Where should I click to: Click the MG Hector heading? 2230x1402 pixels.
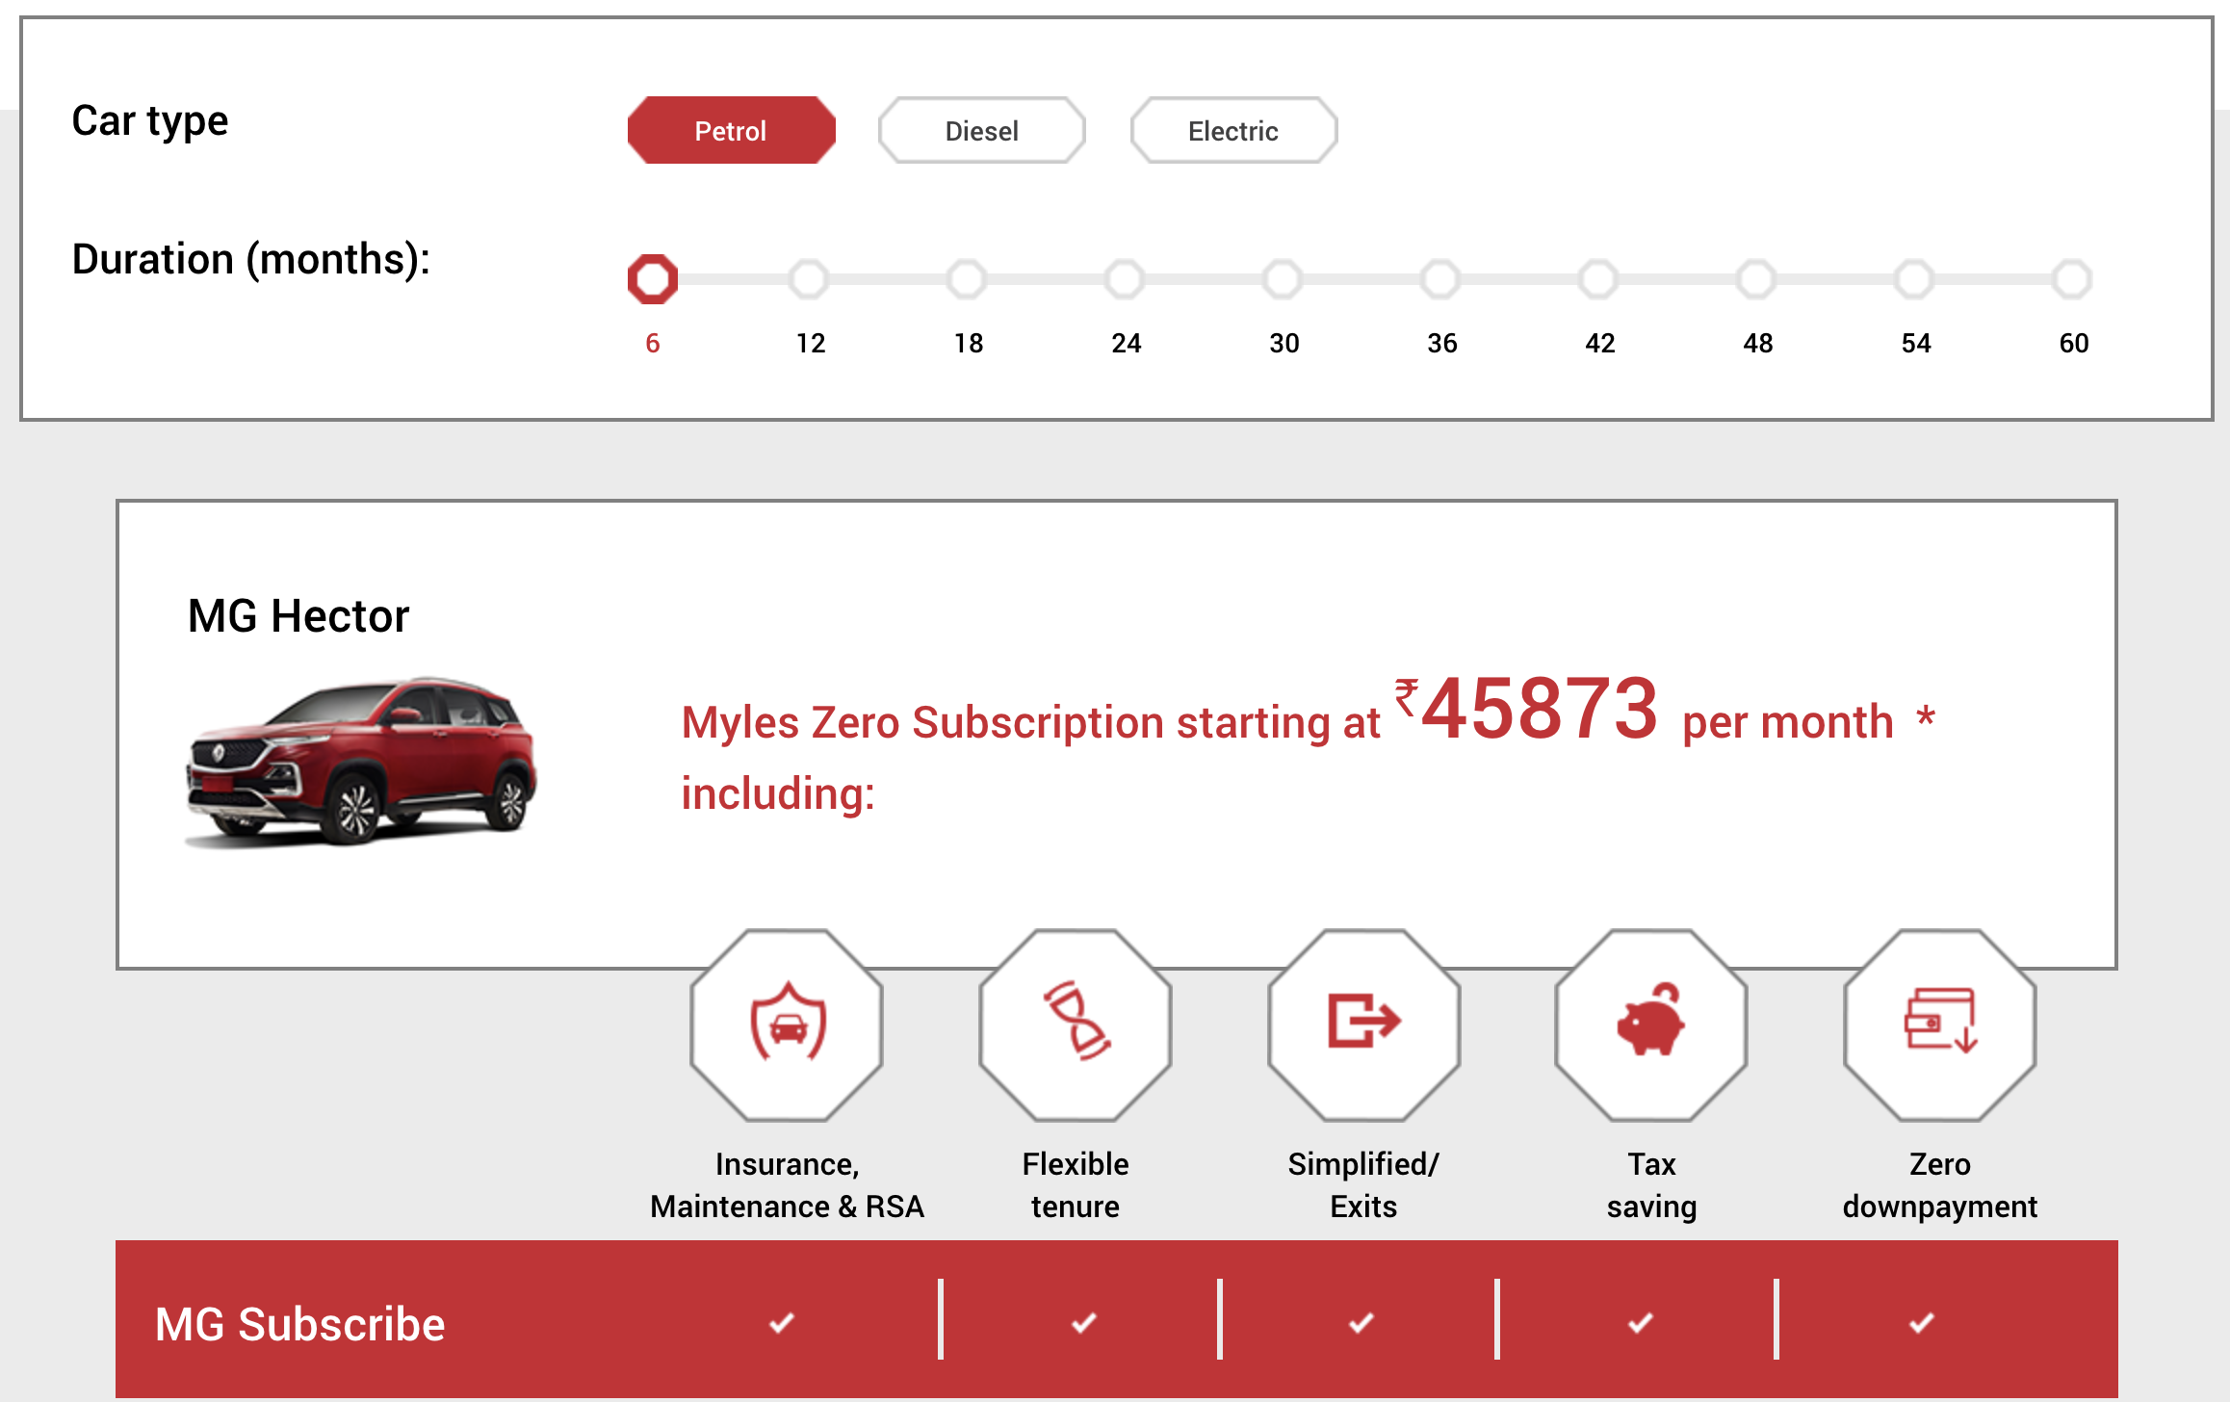(298, 616)
